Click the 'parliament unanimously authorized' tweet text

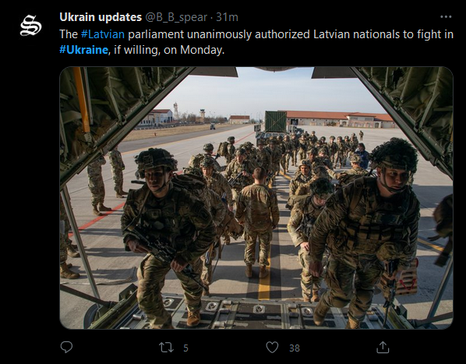pos(219,34)
